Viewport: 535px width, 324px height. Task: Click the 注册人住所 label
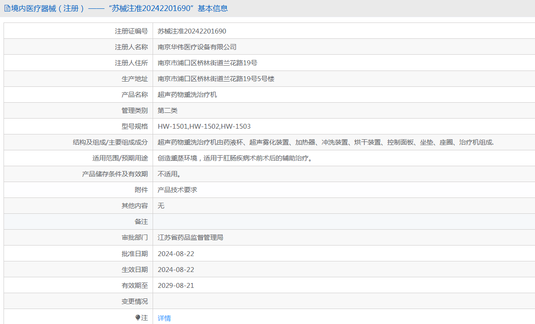(131, 63)
